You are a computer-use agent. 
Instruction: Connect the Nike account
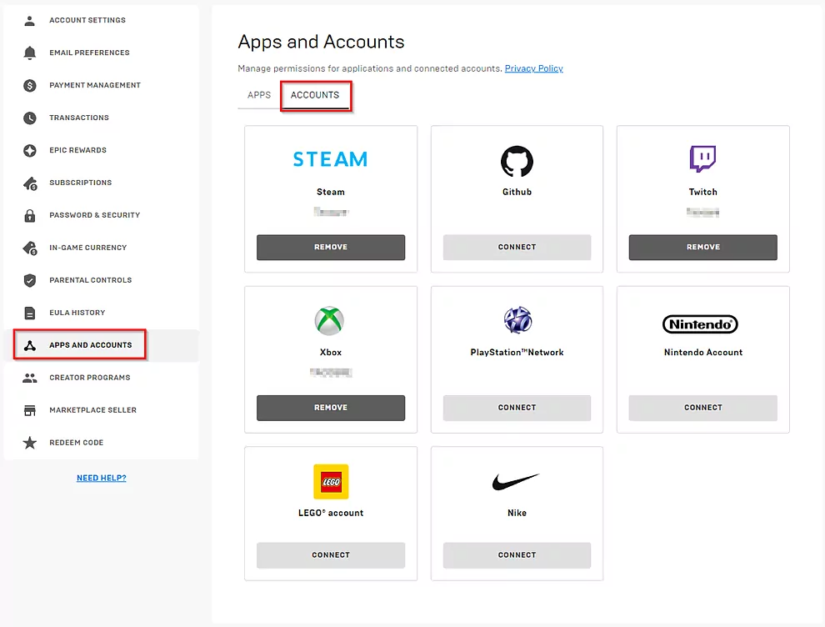517,554
